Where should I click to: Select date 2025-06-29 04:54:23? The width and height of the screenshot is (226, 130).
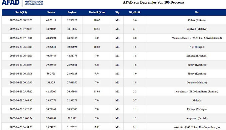(x=21, y=127)
